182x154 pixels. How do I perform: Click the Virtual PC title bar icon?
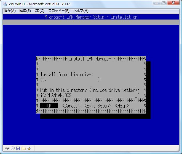point(5,4)
